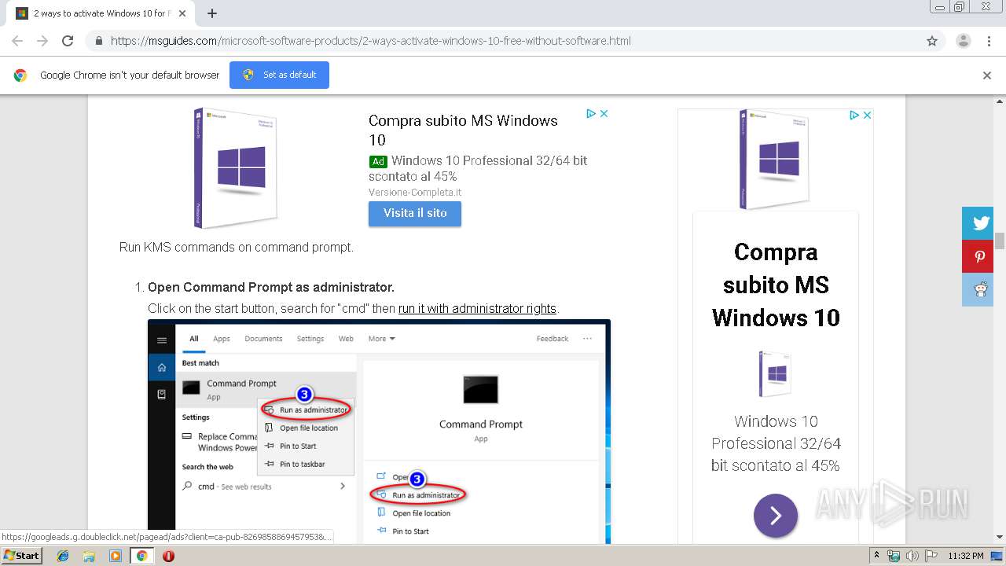Dismiss the default browser infobar
This screenshot has height=566, width=1006.
tap(987, 75)
